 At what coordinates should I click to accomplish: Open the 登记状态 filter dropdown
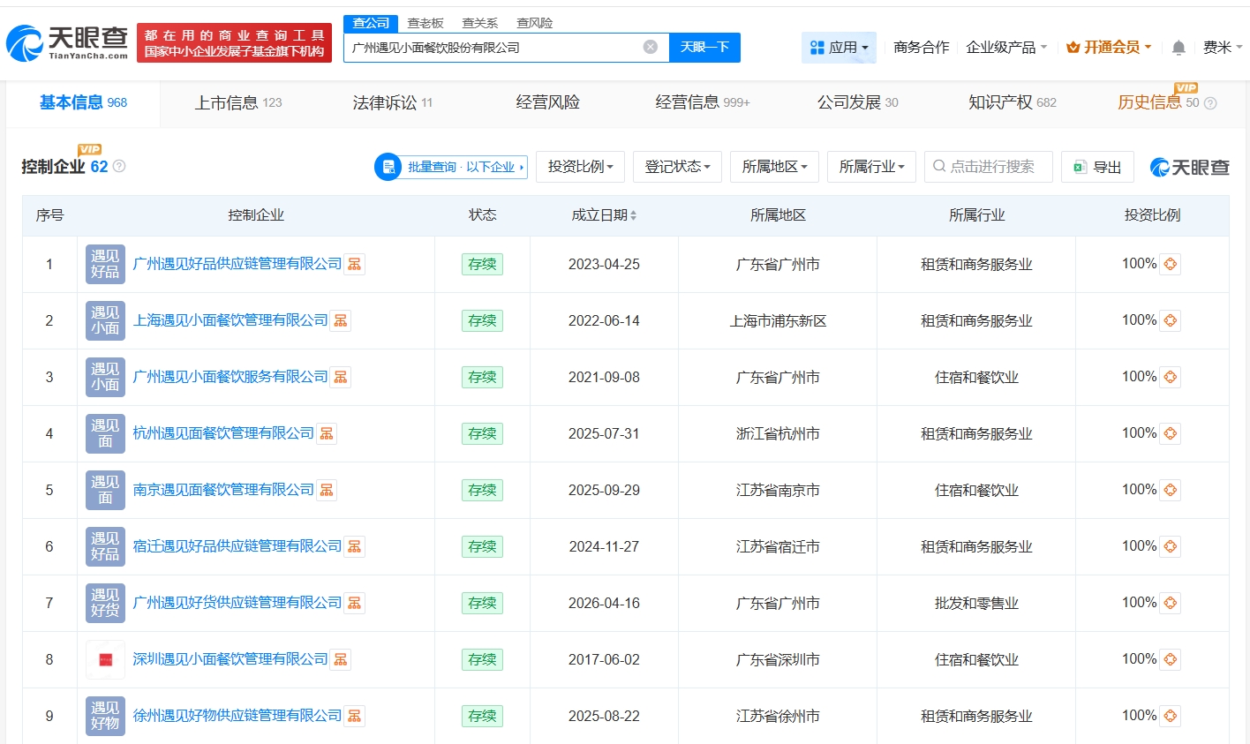pos(677,167)
